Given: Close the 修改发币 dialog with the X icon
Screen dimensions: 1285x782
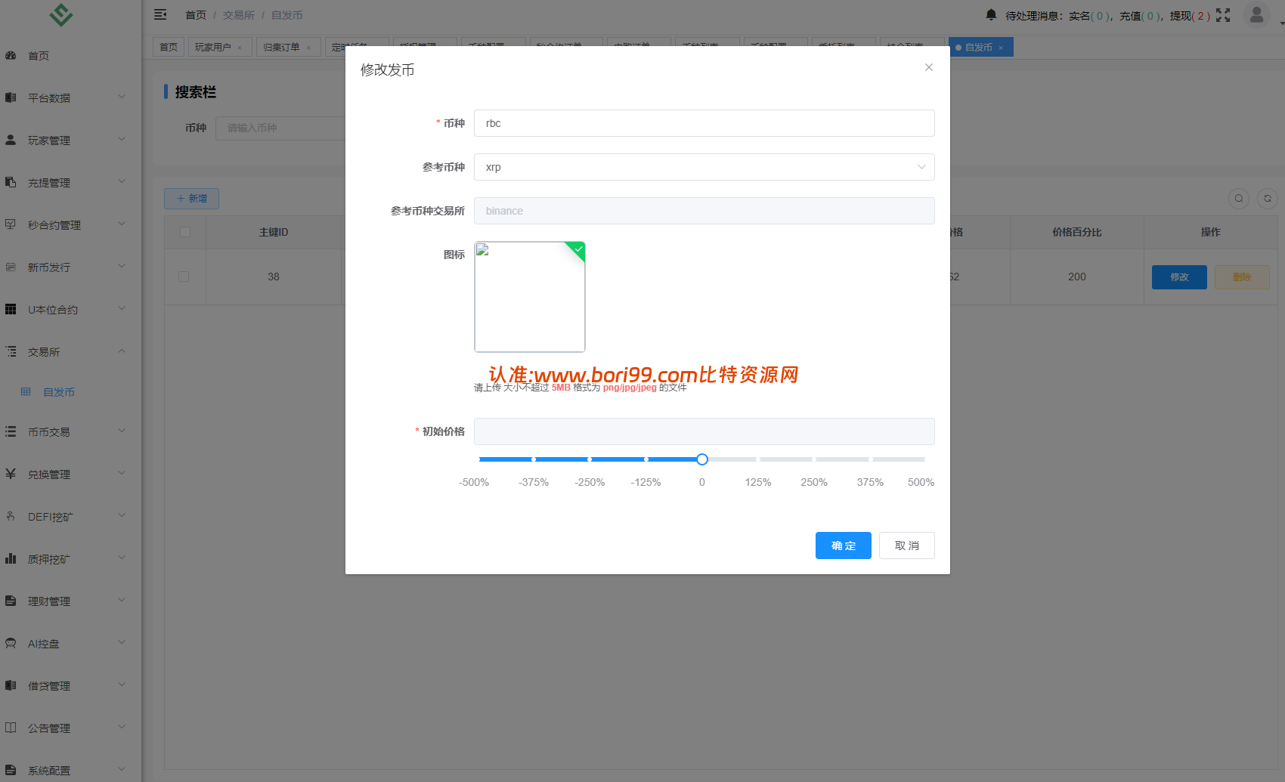Looking at the screenshot, I should (928, 67).
